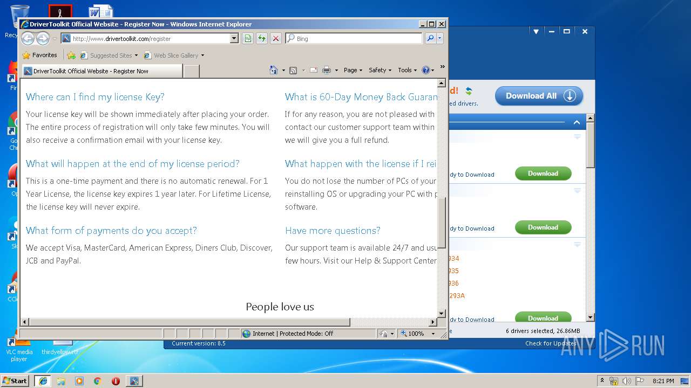
Task: Click the first green Download button
Action: pos(543,174)
